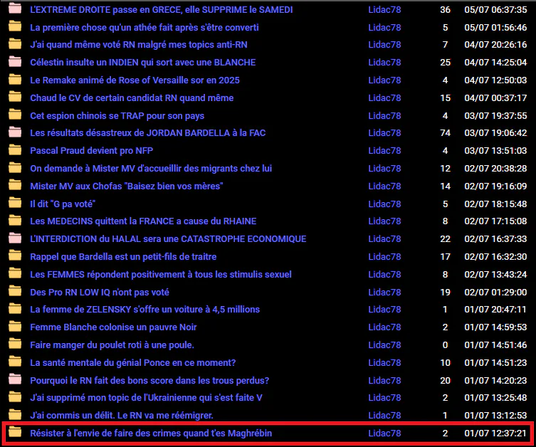
Task: Open topic 'Cet espion chinois se TRAP pour son pays'
Action: click(117, 116)
